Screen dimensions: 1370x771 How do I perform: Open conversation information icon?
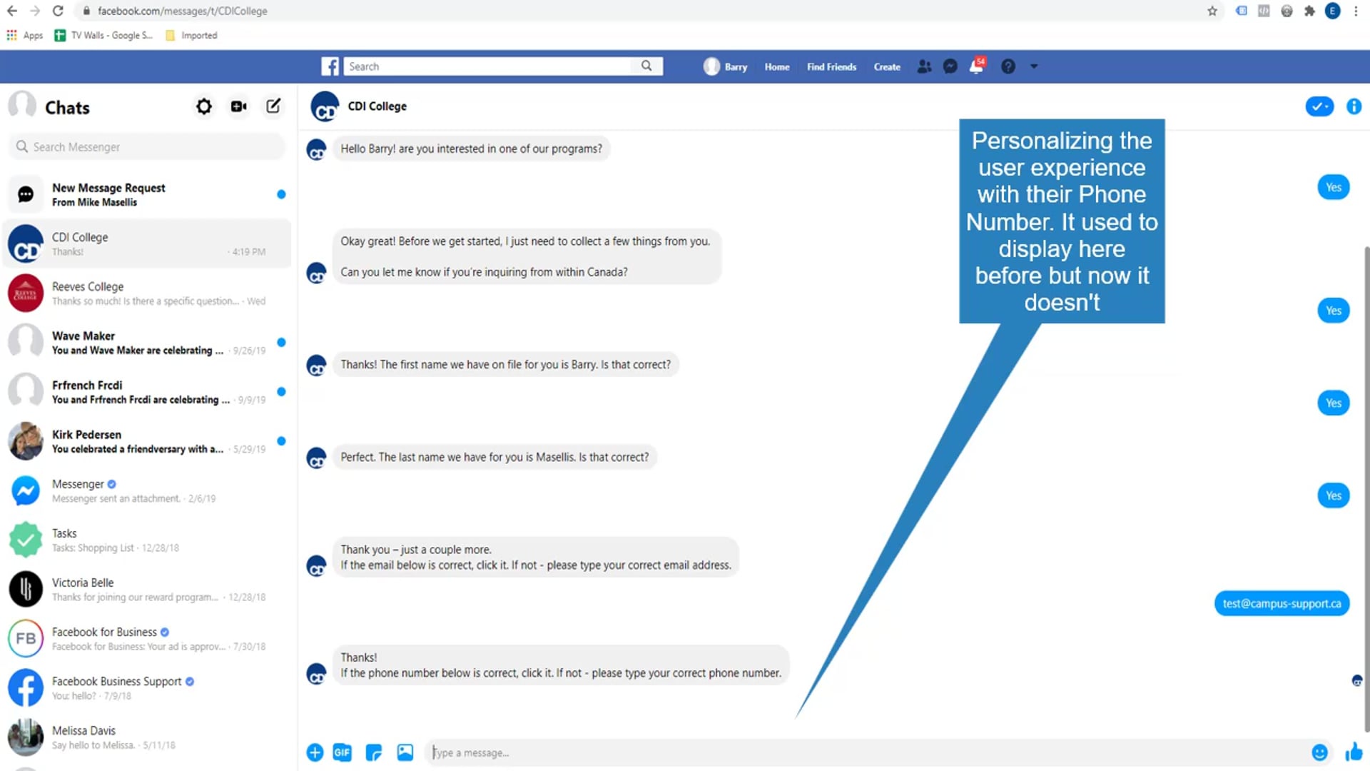click(x=1354, y=106)
